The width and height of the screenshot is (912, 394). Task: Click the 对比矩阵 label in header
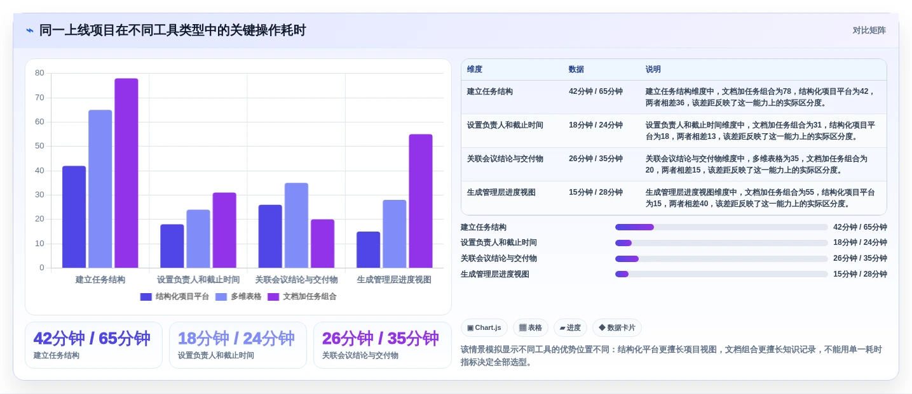[x=869, y=30]
